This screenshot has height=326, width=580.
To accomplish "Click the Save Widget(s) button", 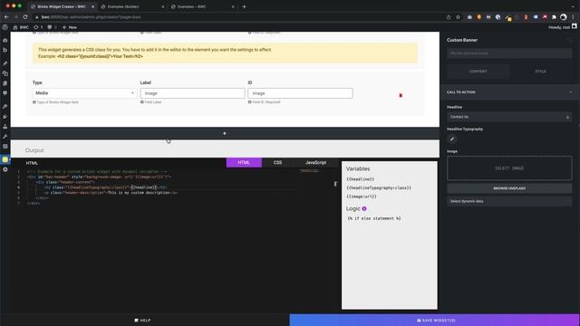I will pyautogui.click(x=435, y=320).
